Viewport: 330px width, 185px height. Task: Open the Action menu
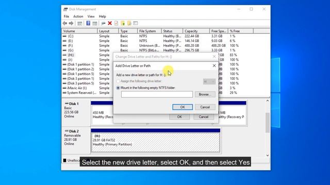78,16
